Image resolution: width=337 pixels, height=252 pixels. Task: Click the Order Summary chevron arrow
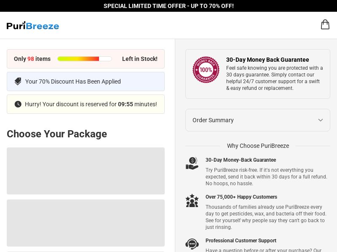tap(321, 120)
